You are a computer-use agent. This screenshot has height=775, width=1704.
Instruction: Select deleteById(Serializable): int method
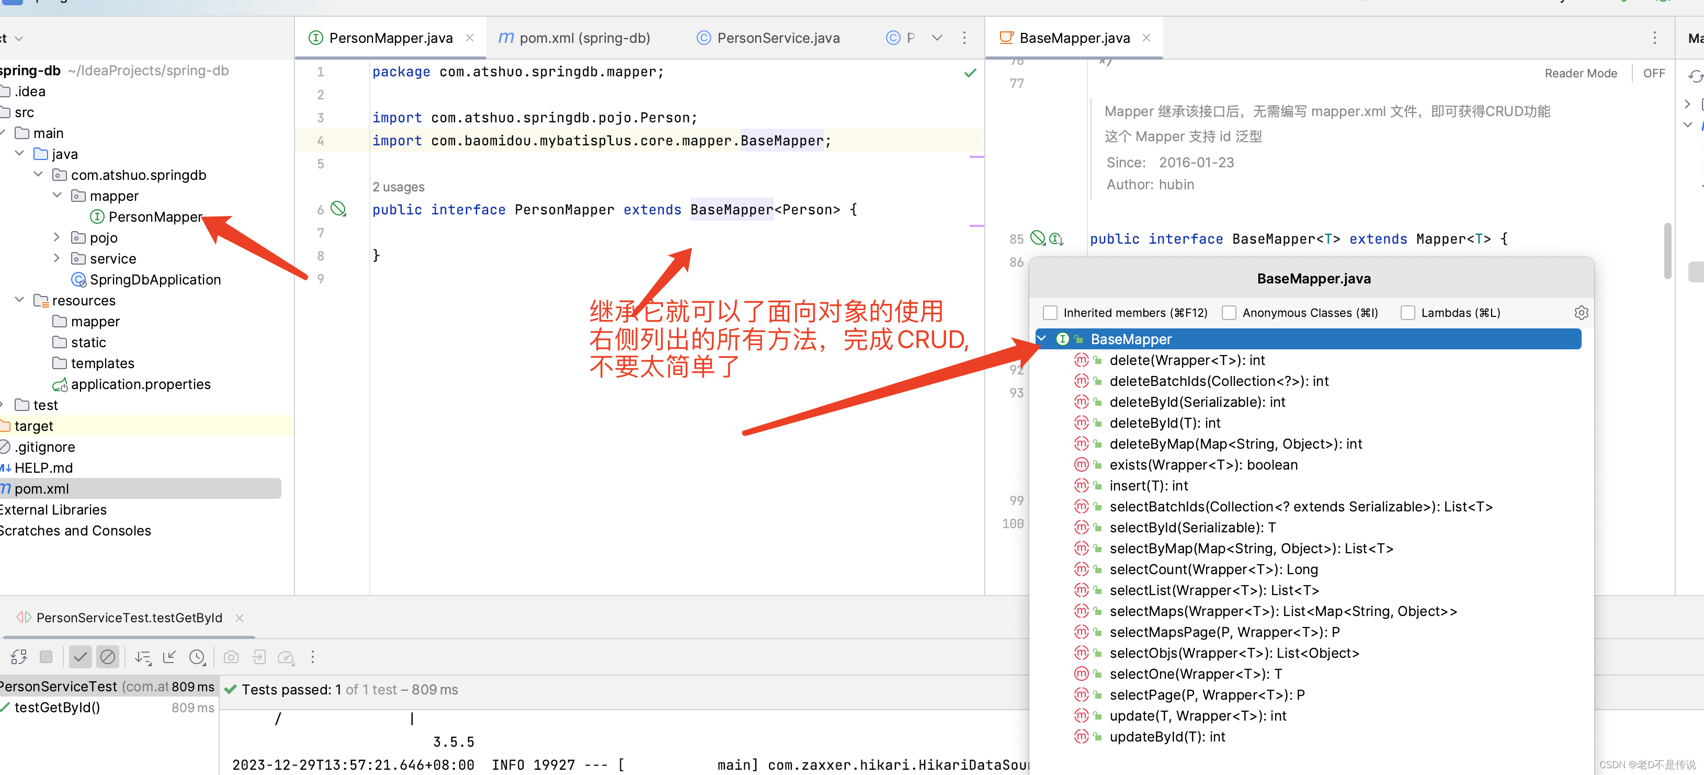1197,402
